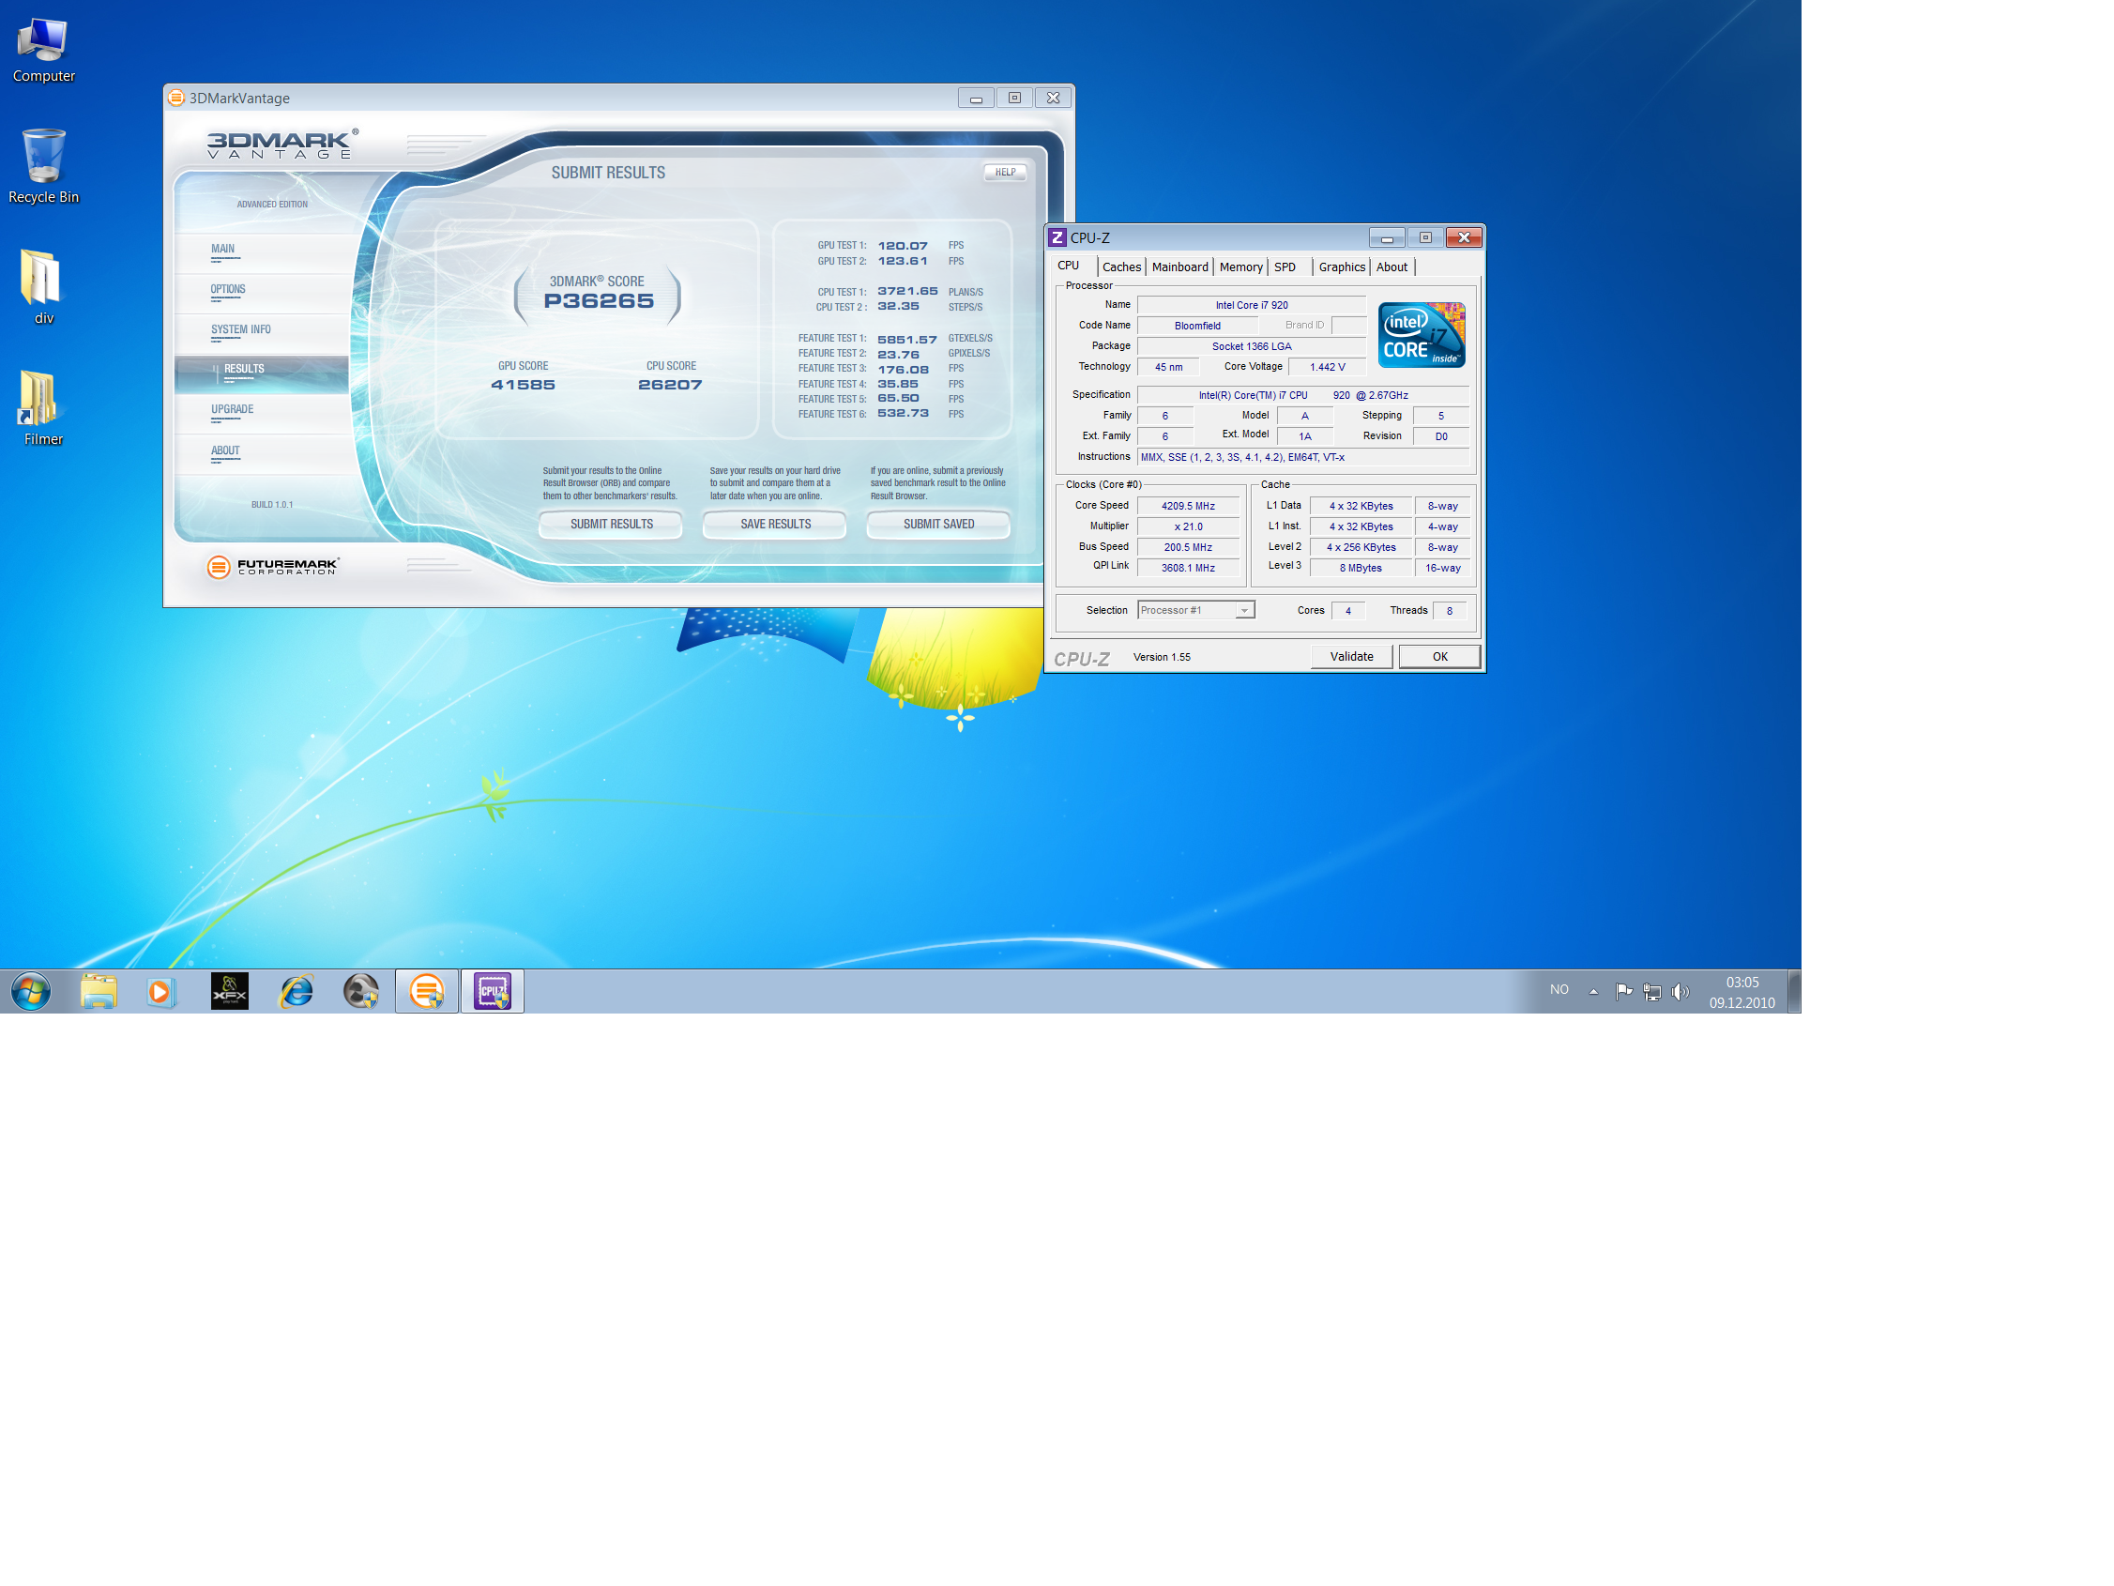Click the Code Name value Bloomfield
Screen dimensions: 2114x1586
[1196, 326]
